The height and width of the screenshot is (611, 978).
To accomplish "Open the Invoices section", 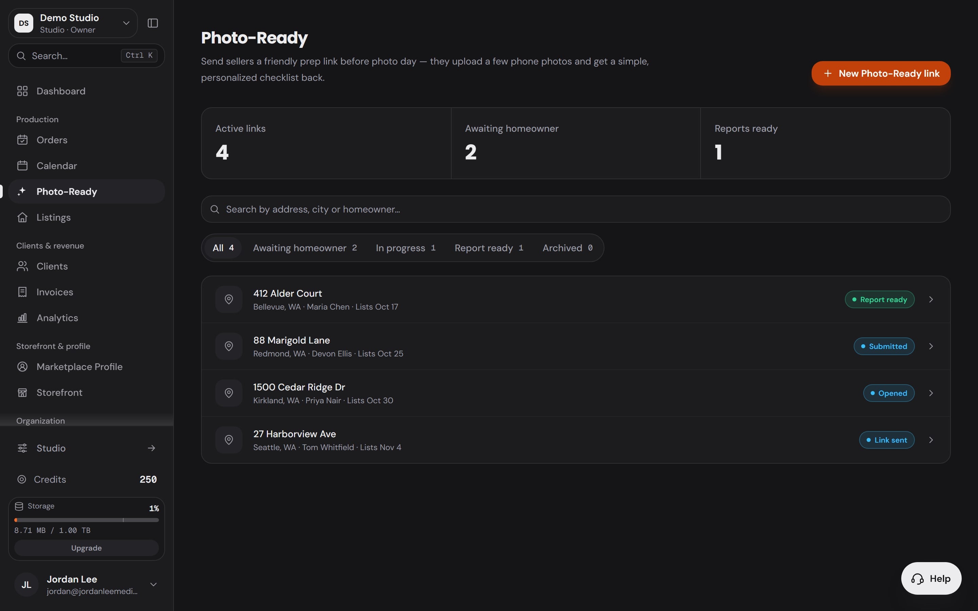I will (x=87, y=292).
